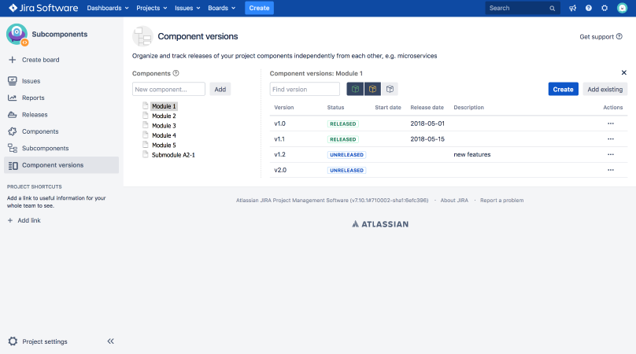Click the feedback megaphone icon in header

pyautogui.click(x=572, y=8)
